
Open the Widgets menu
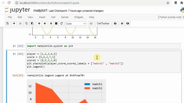pyautogui.click(x=78, y=17)
